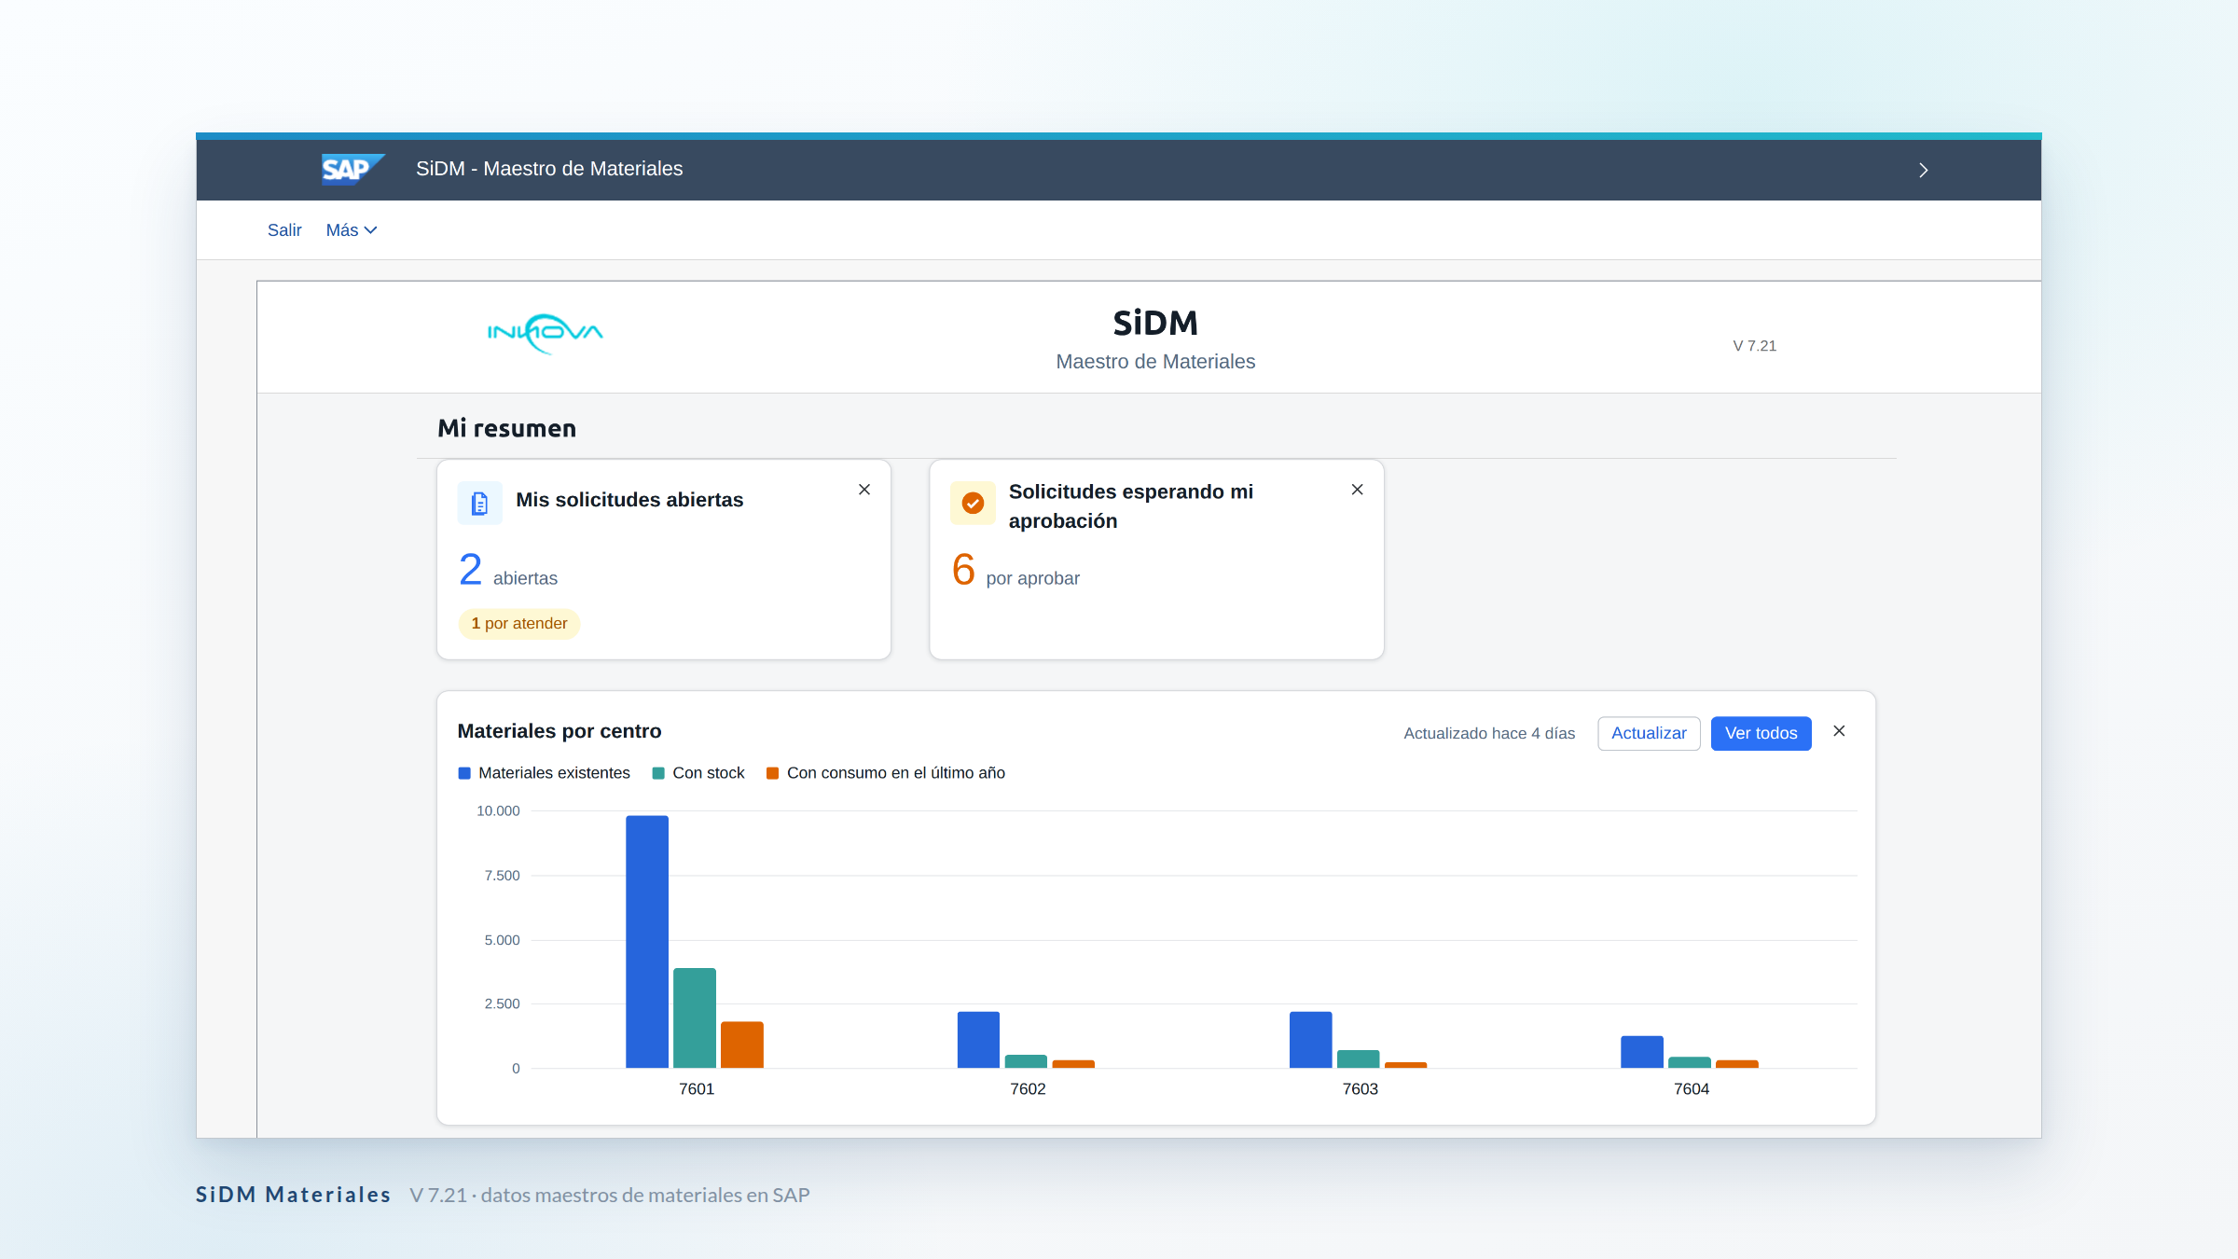Click Actualizado hace 4 días text
The width and height of the screenshot is (2238, 1259).
1489,734
